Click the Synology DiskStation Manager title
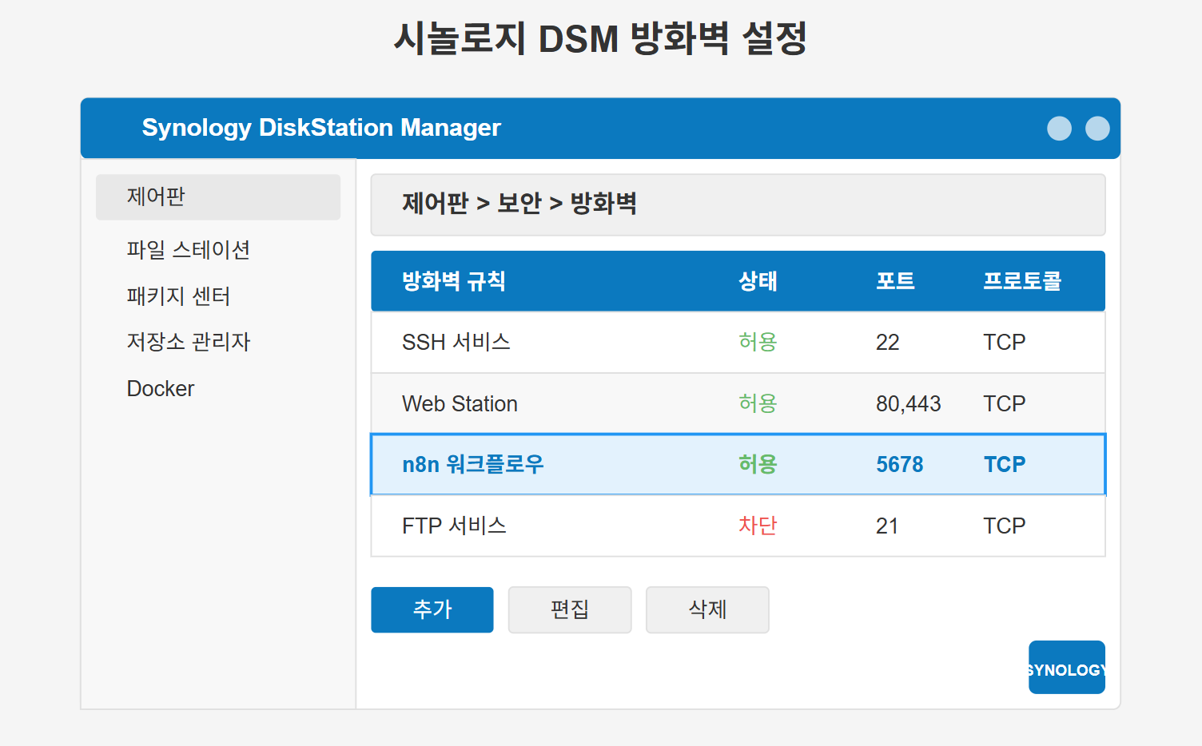Screen dimensions: 1202x746 coord(321,128)
